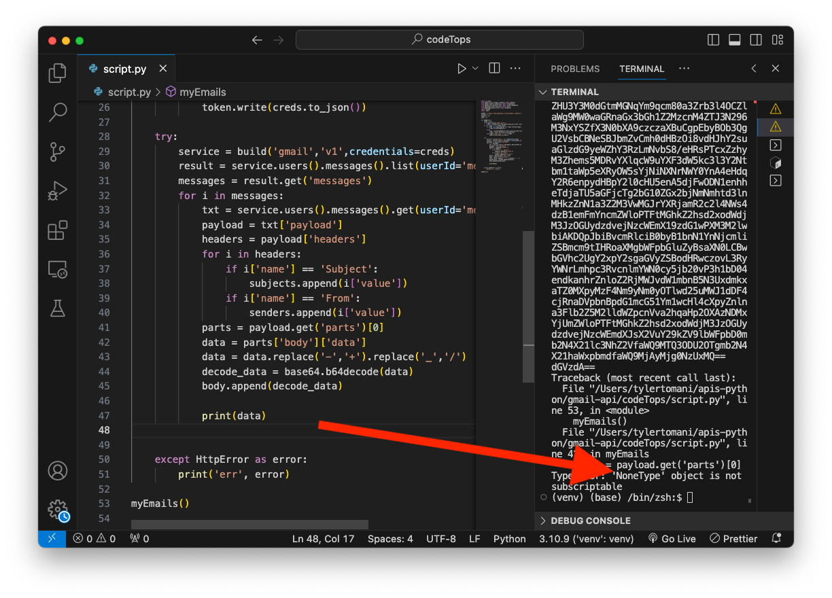
Task: Select the cube-icon terminal entry
Action: (x=776, y=162)
